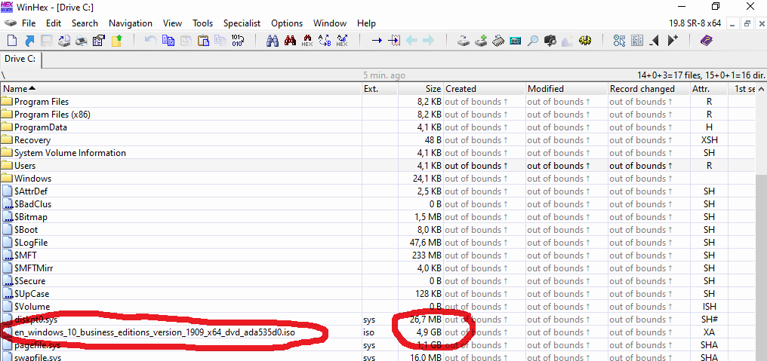
Task: Sort by the Attr. column header
Action: pos(709,88)
